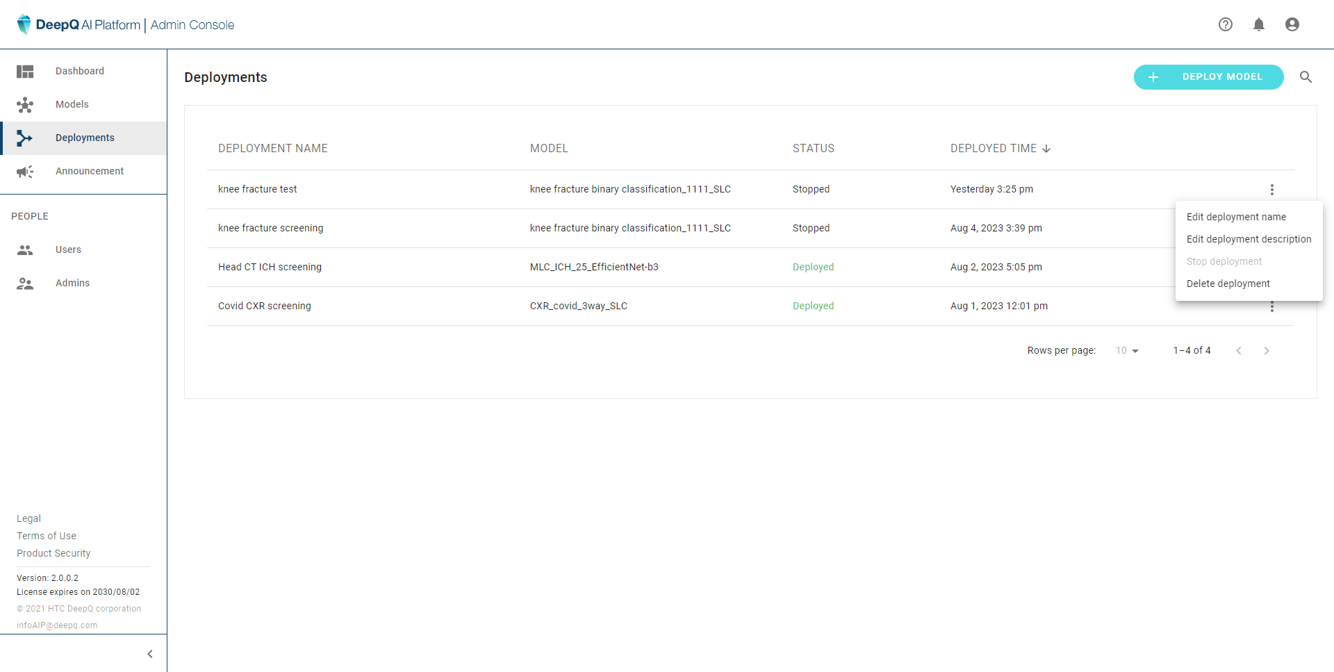The width and height of the screenshot is (1334, 672).
Task: Collapse the sidebar with the chevron
Action: [x=150, y=654]
